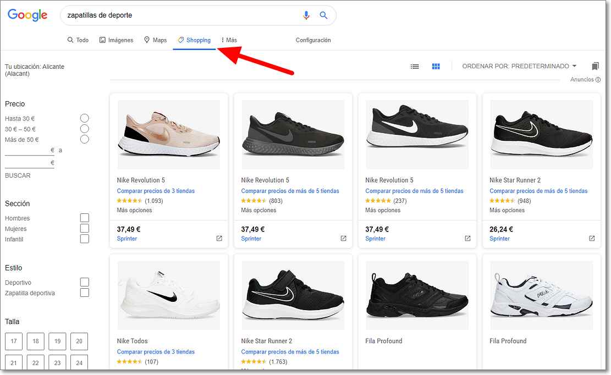Select shoe size 23

[x=57, y=362]
